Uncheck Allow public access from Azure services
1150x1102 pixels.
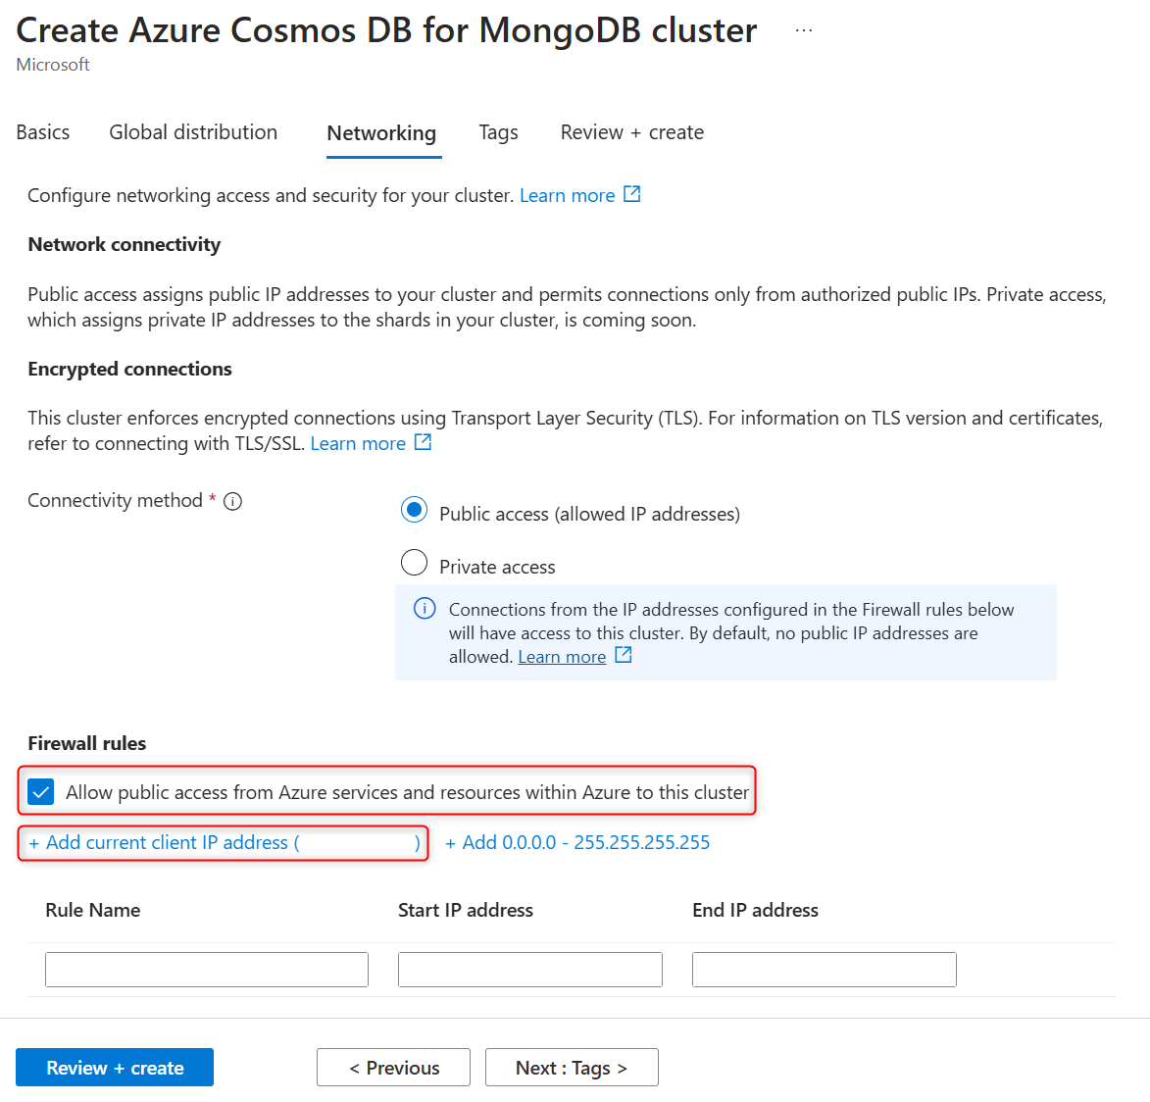click(x=41, y=791)
